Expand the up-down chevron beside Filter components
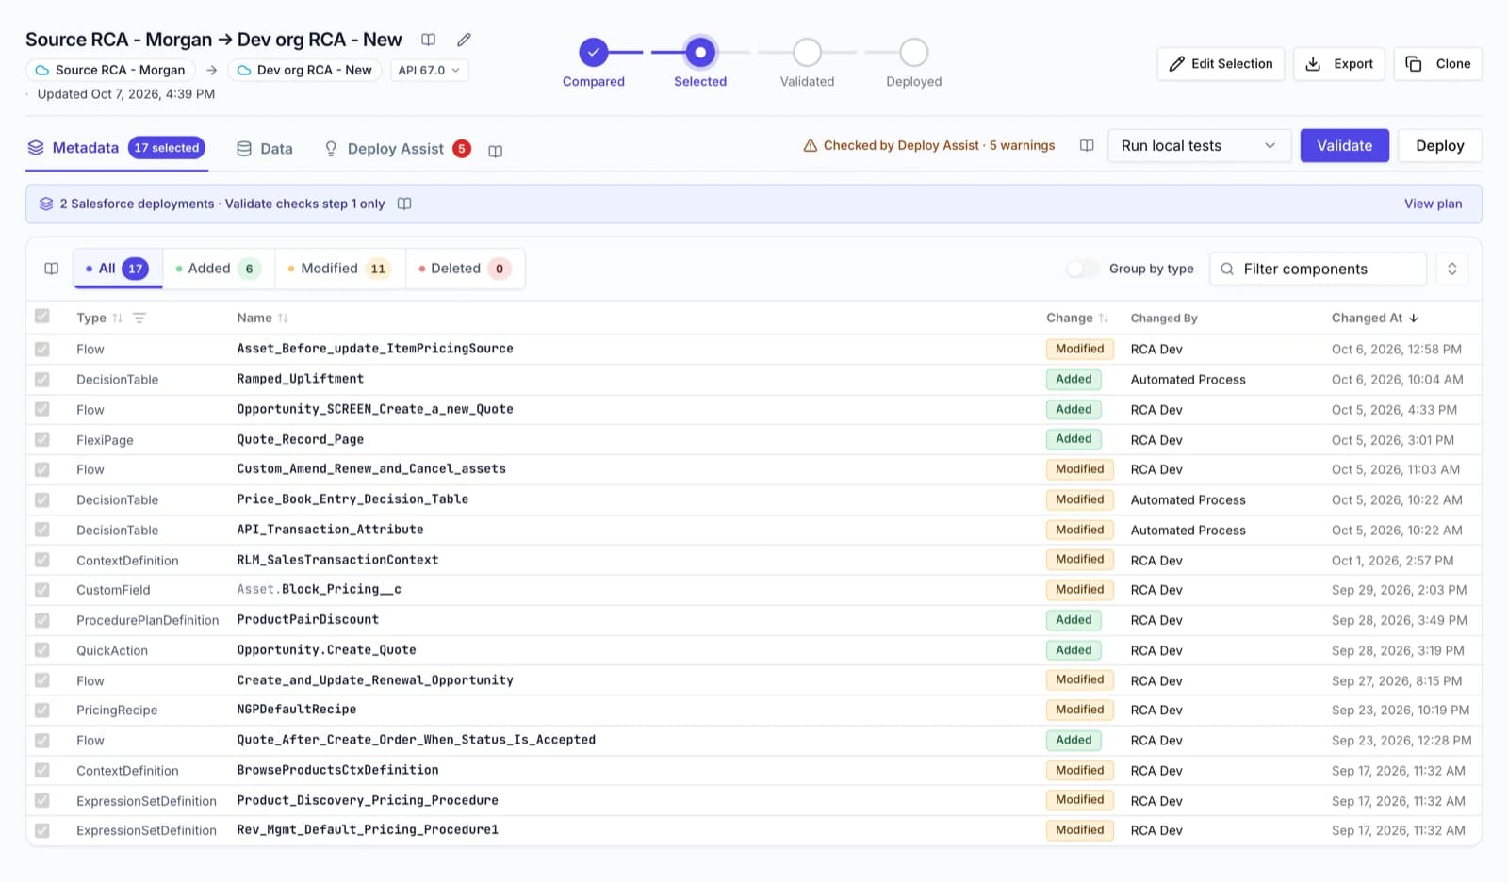 [x=1452, y=269]
